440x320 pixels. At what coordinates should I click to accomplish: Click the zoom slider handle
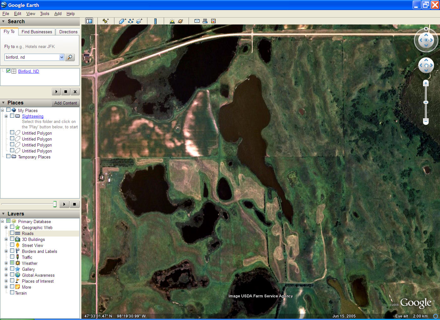pyautogui.click(x=426, y=102)
